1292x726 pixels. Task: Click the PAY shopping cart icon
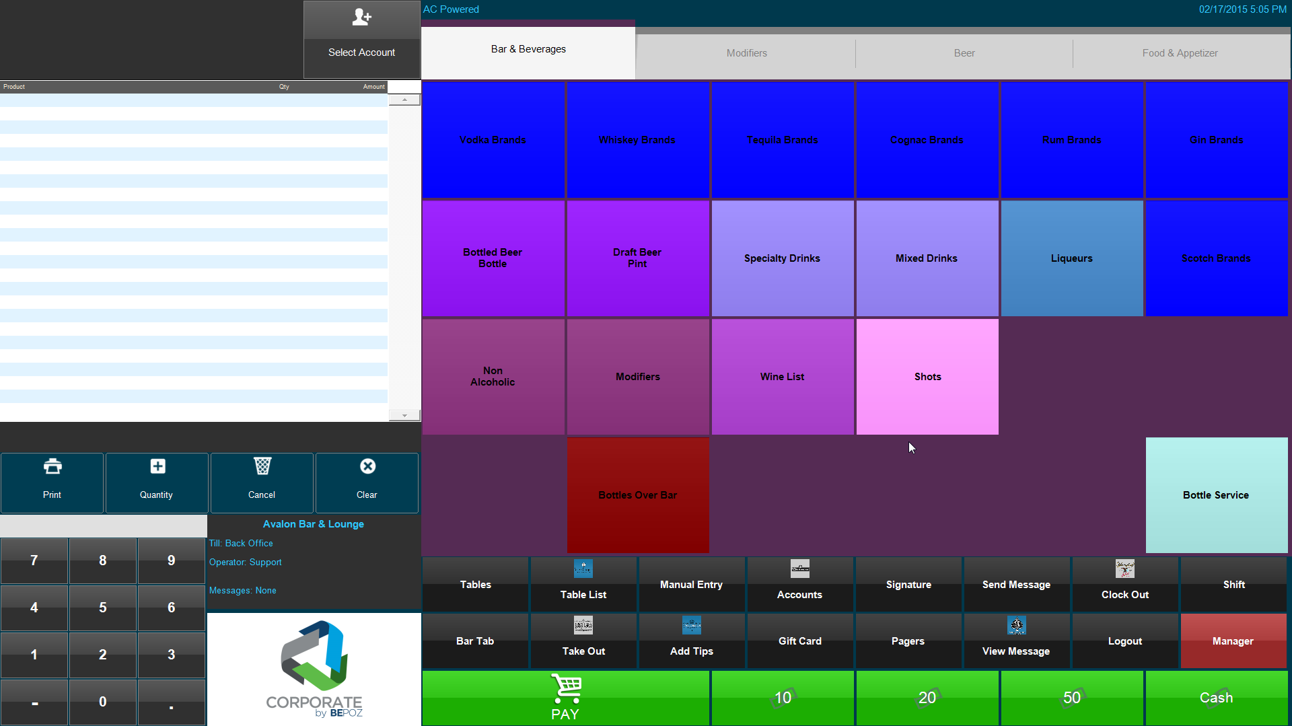click(x=565, y=688)
